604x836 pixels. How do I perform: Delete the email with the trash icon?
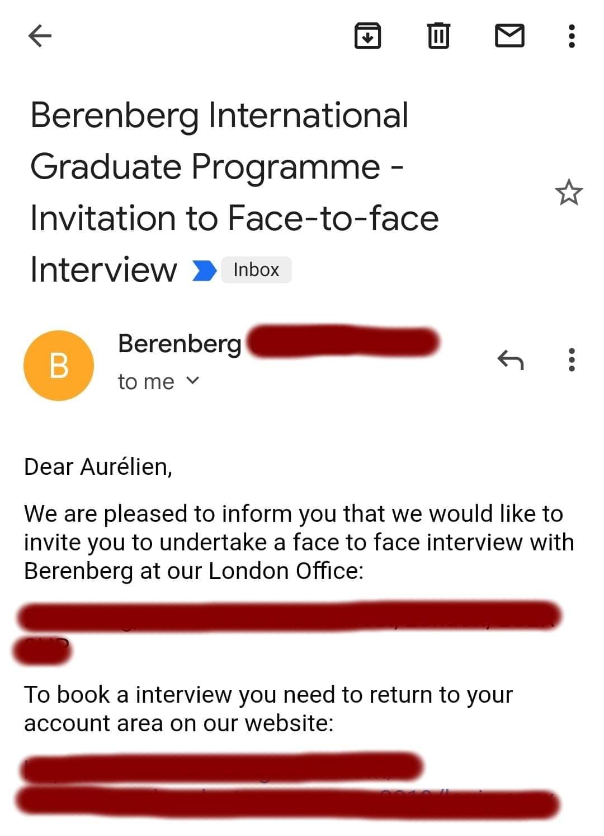438,36
